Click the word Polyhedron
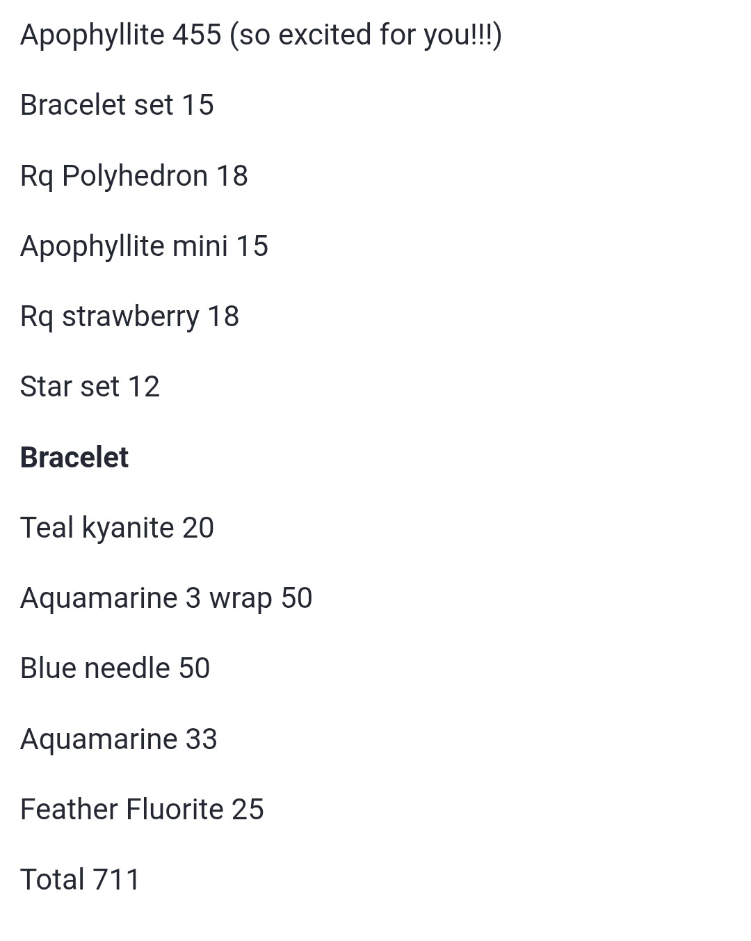 [135, 176]
